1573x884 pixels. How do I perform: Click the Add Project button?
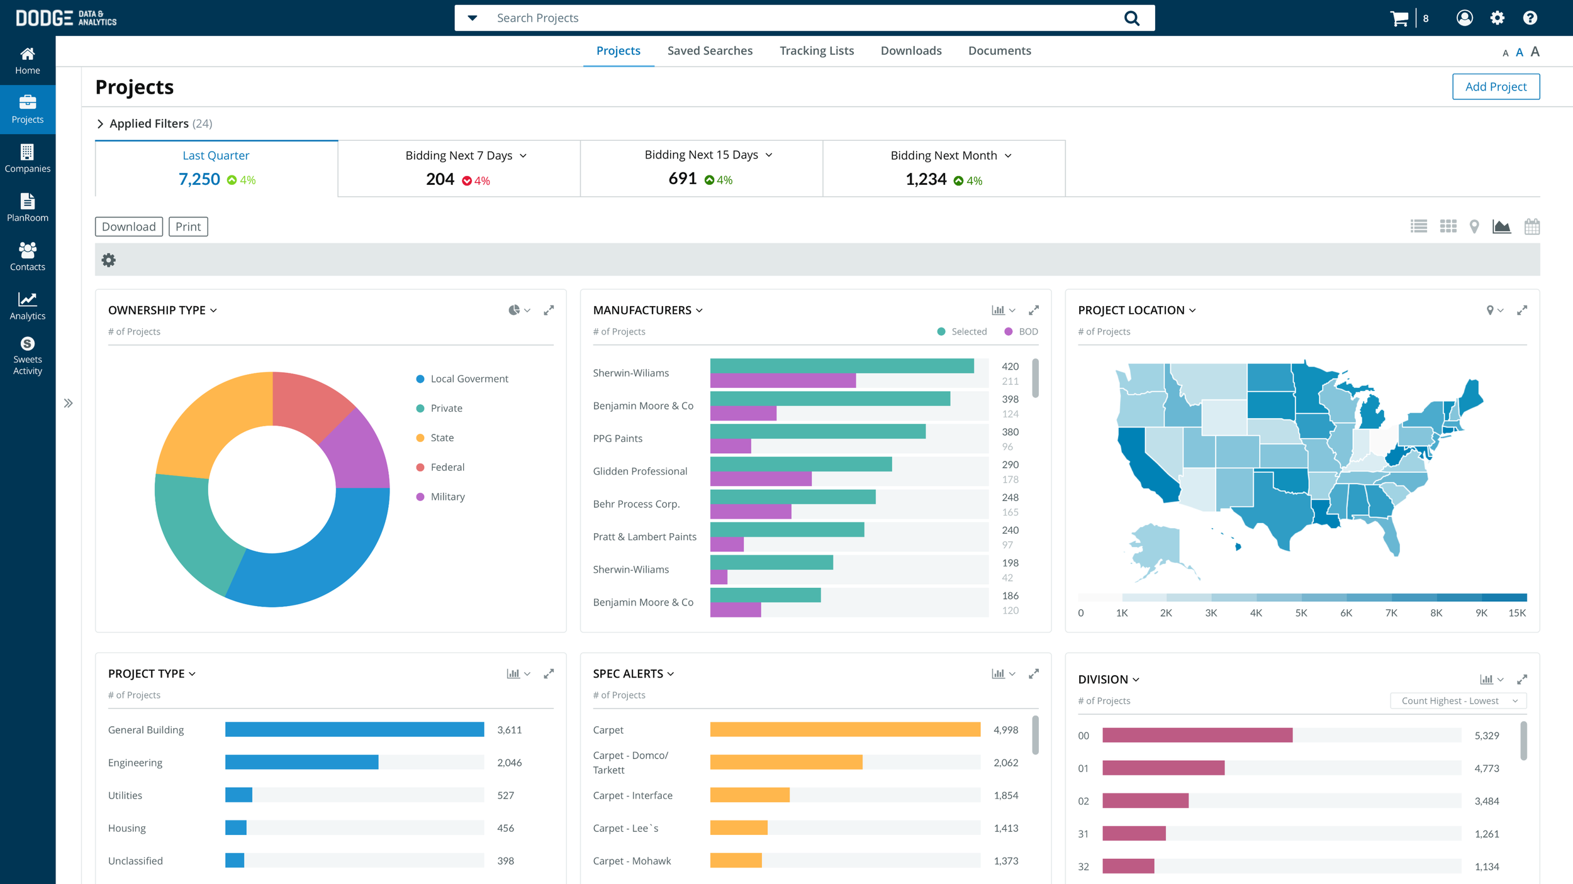pos(1496,86)
